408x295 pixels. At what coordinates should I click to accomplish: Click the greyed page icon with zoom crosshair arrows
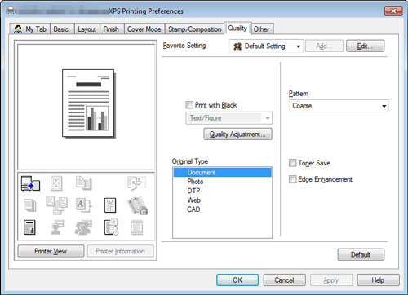tap(56, 183)
